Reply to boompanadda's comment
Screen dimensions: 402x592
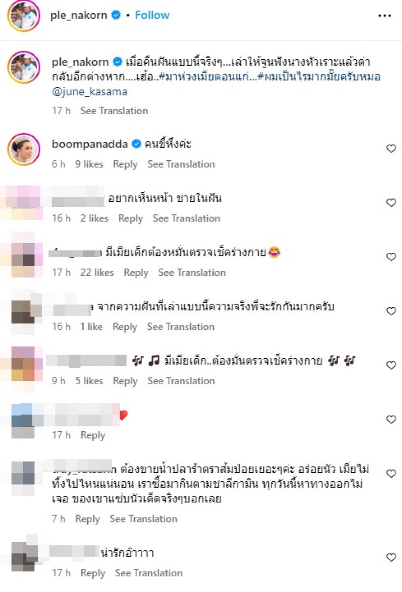125,164
